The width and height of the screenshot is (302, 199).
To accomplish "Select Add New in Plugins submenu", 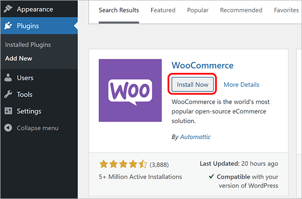I will [x=19, y=58].
